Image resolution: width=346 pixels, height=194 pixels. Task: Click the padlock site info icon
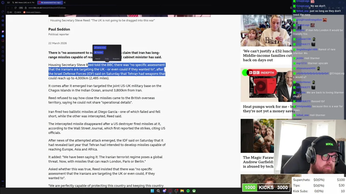point(26,8)
